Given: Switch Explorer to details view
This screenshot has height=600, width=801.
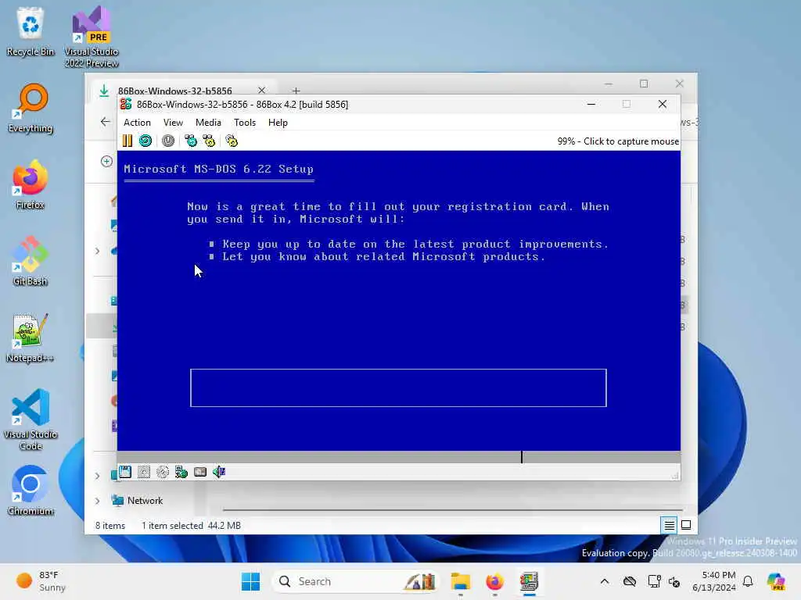Looking at the screenshot, I should click(670, 525).
